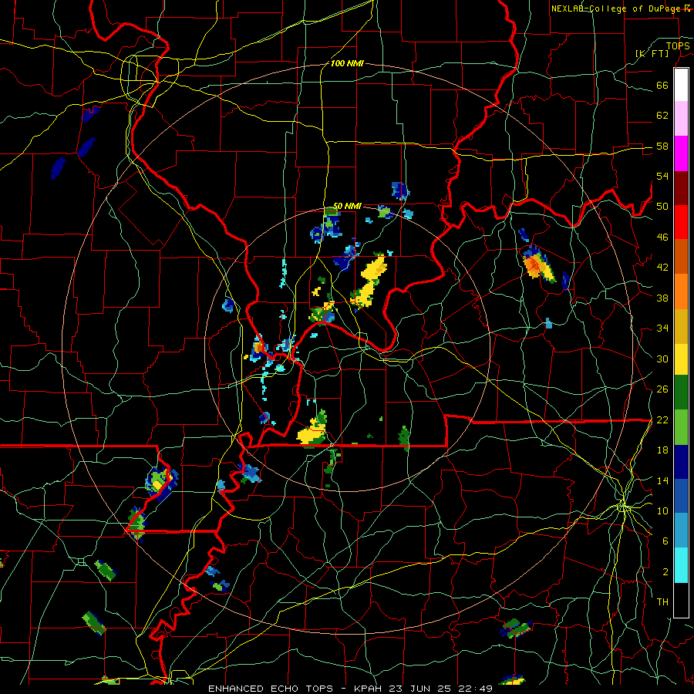Click the 100 NMI range ring label
The image size is (694, 694).
tap(347, 63)
